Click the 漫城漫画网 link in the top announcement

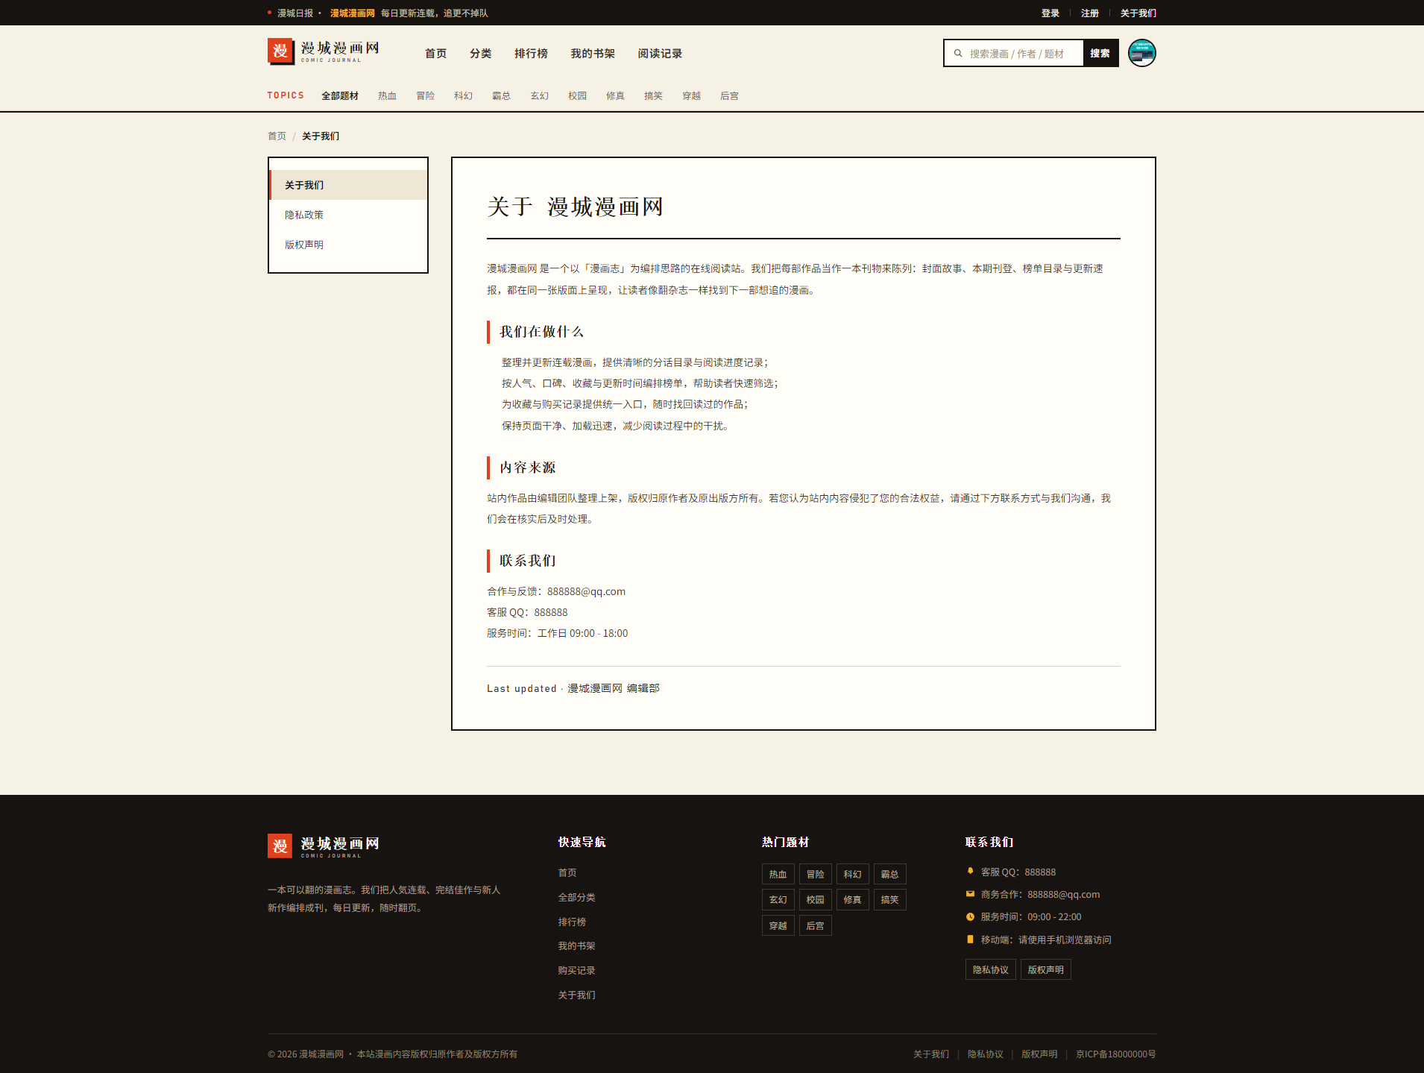(x=353, y=13)
